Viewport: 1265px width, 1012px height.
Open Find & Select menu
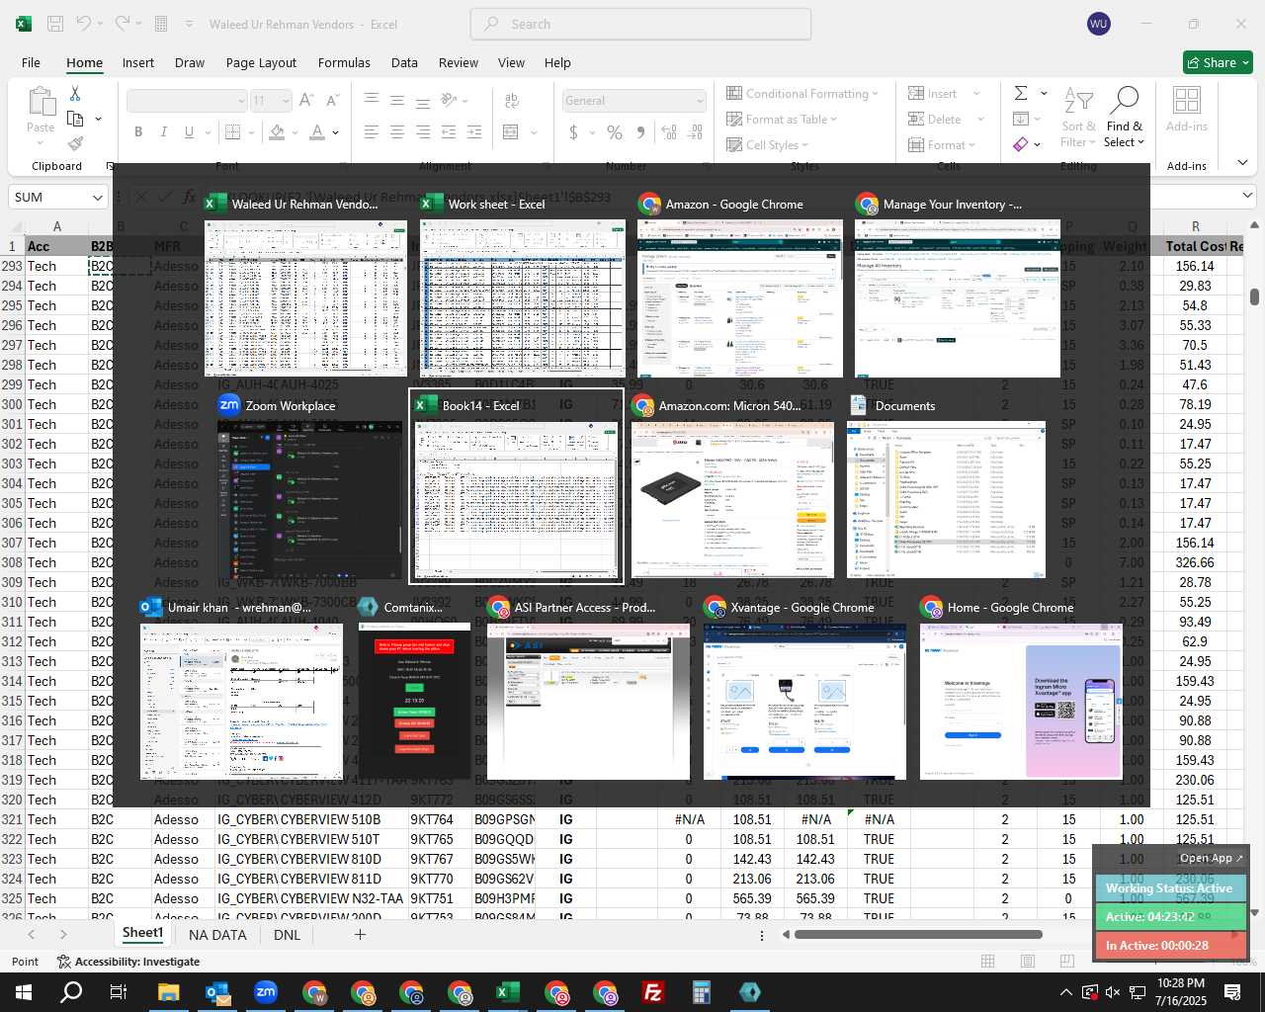coord(1125,117)
